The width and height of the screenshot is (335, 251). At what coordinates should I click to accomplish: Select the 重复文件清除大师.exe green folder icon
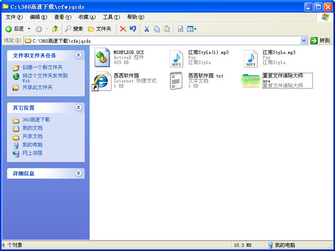(x=251, y=81)
